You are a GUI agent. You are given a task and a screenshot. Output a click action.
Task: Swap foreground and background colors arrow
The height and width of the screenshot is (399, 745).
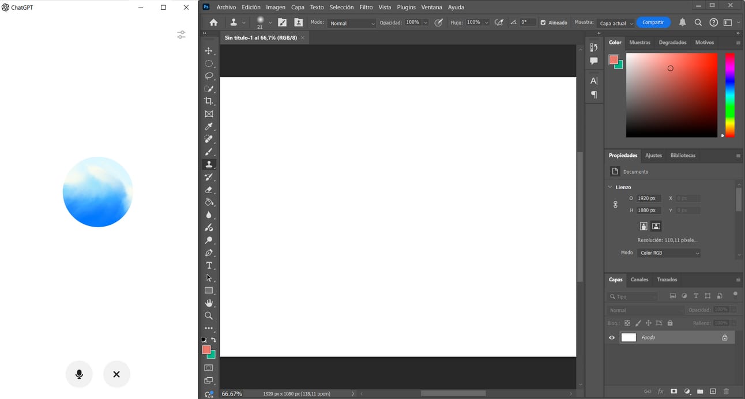pyautogui.click(x=213, y=340)
